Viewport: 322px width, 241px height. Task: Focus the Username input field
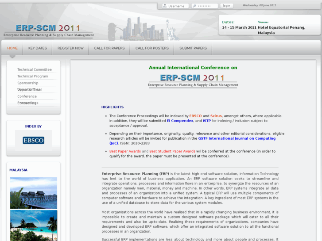tap(175, 6)
